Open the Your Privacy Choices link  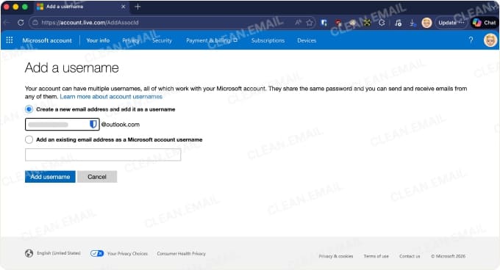(127, 253)
